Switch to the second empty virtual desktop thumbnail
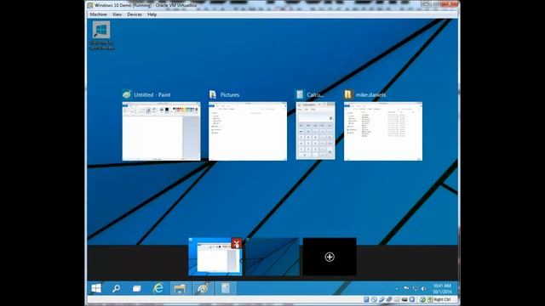 point(272,257)
